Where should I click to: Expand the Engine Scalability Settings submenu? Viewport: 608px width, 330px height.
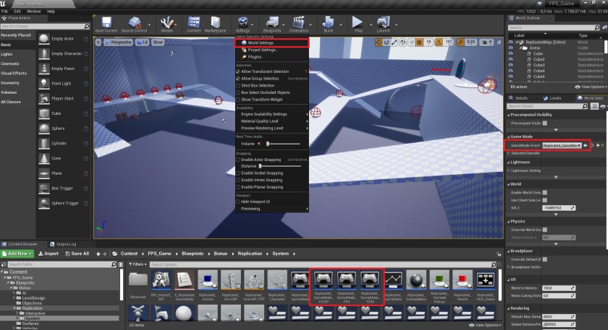265,114
